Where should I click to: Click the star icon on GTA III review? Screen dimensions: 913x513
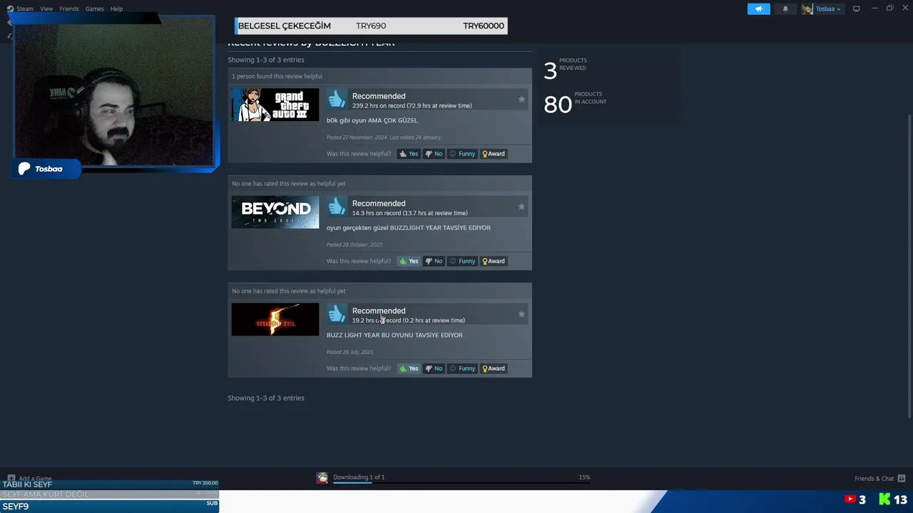521,99
